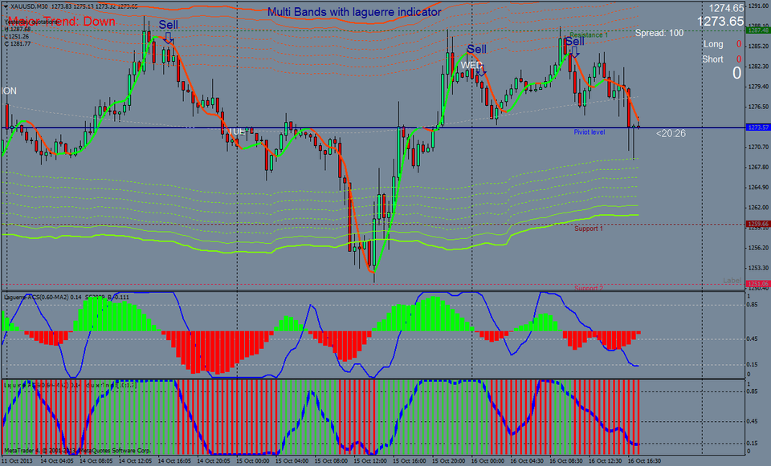The image size is (771, 466).
Task: Select the green 1287.48 price tag
Action: click(x=757, y=30)
